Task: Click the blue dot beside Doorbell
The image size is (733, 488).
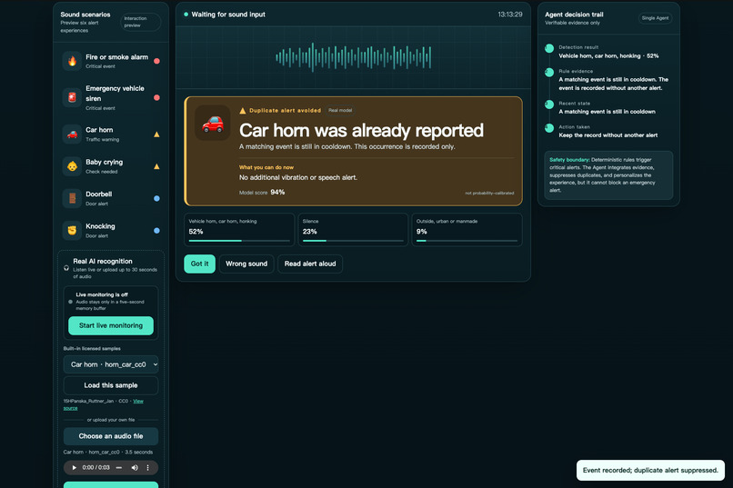Action: pyautogui.click(x=156, y=198)
